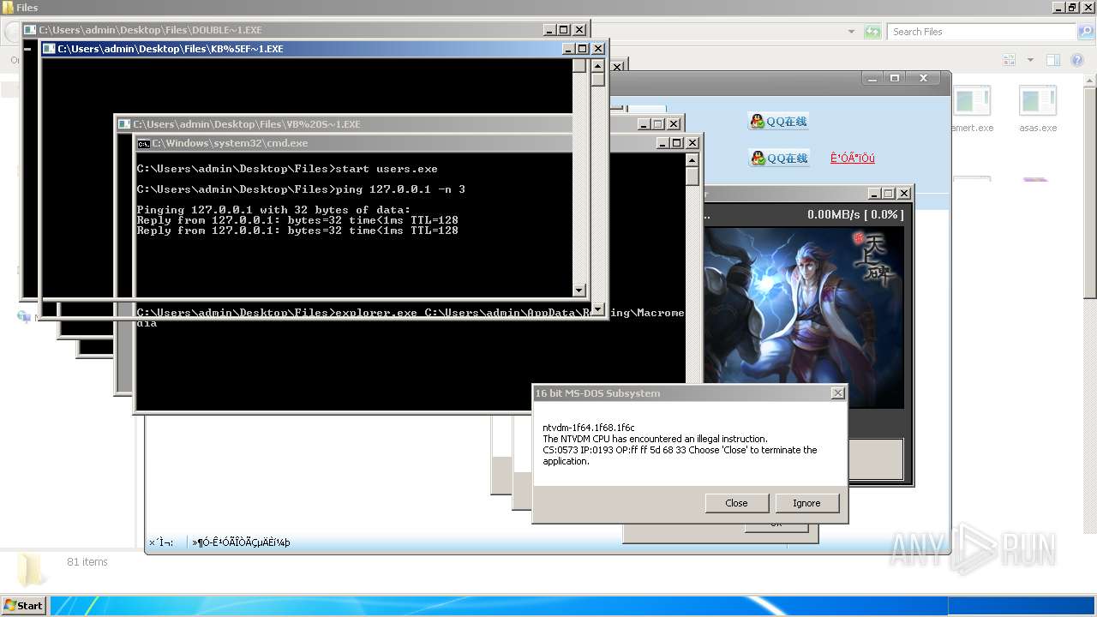Screen dimensions: 1097x617
Task: Open the Windows Start menu
Action: (x=23, y=606)
